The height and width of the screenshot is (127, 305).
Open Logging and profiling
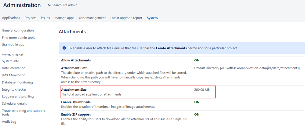coord(18,96)
